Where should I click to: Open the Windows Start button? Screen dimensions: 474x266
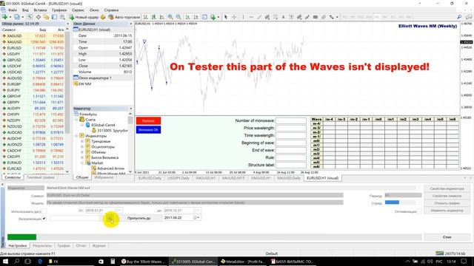pos(5,262)
